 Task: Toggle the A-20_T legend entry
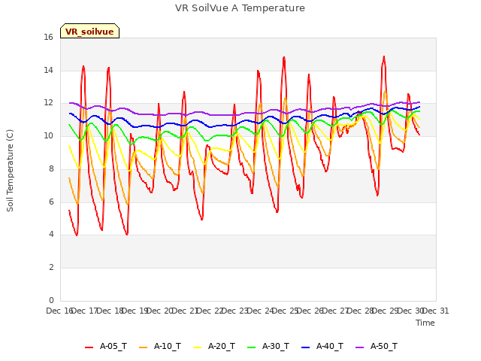click(214, 347)
